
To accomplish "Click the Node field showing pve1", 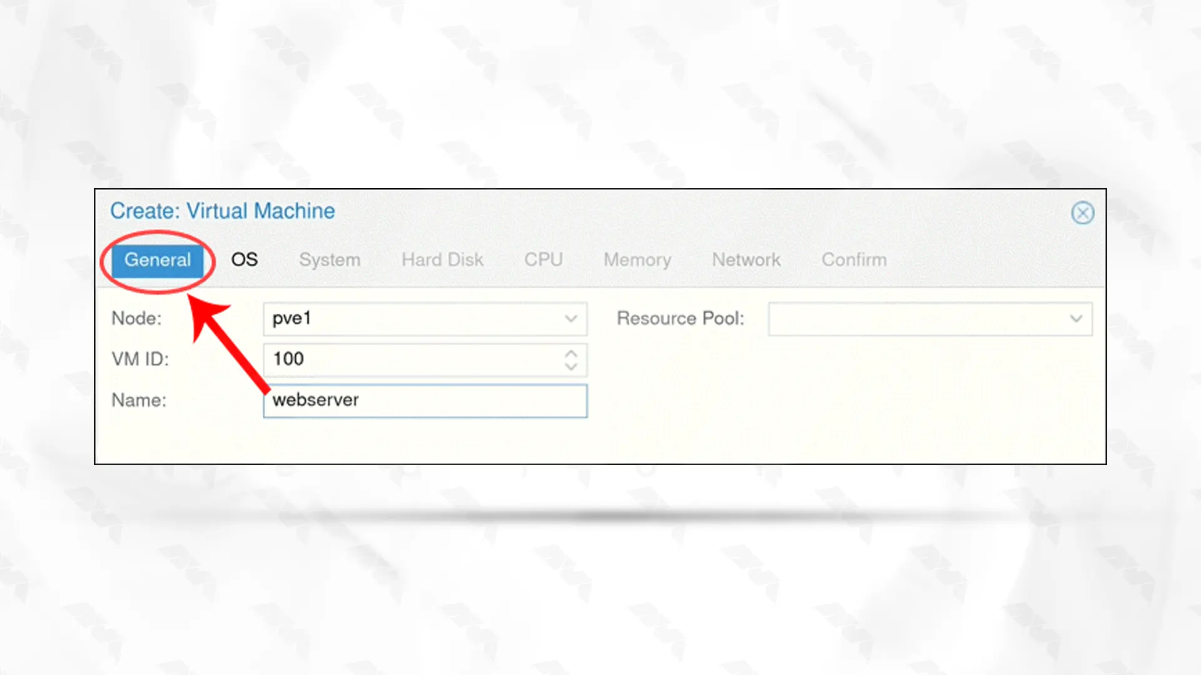I will click(x=425, y=319).
